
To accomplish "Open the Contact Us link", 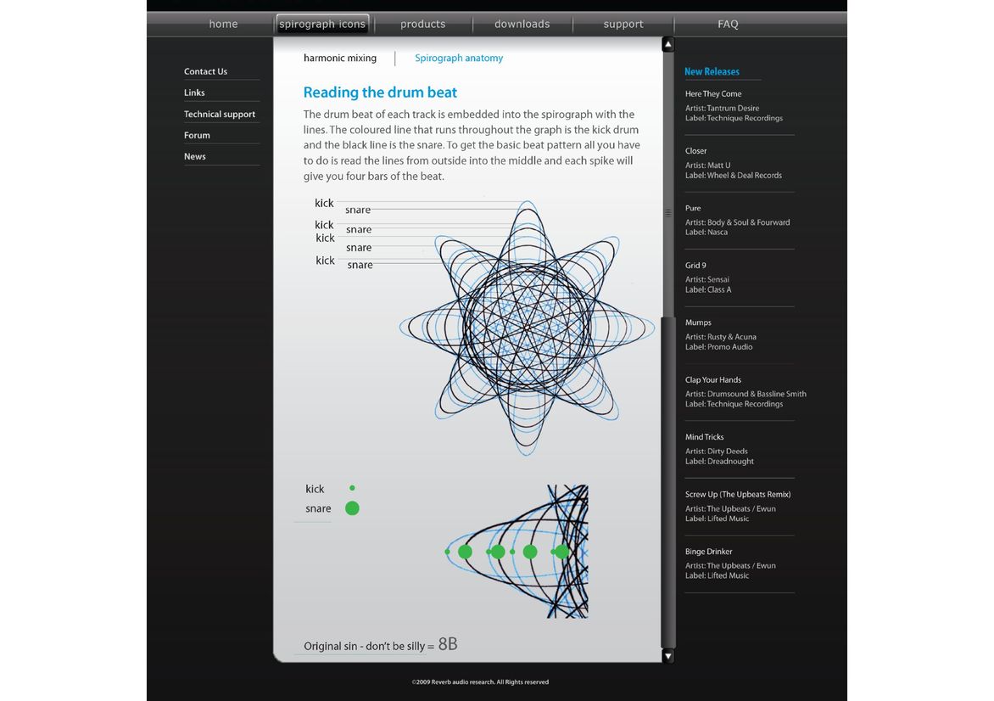I will 205,71.
